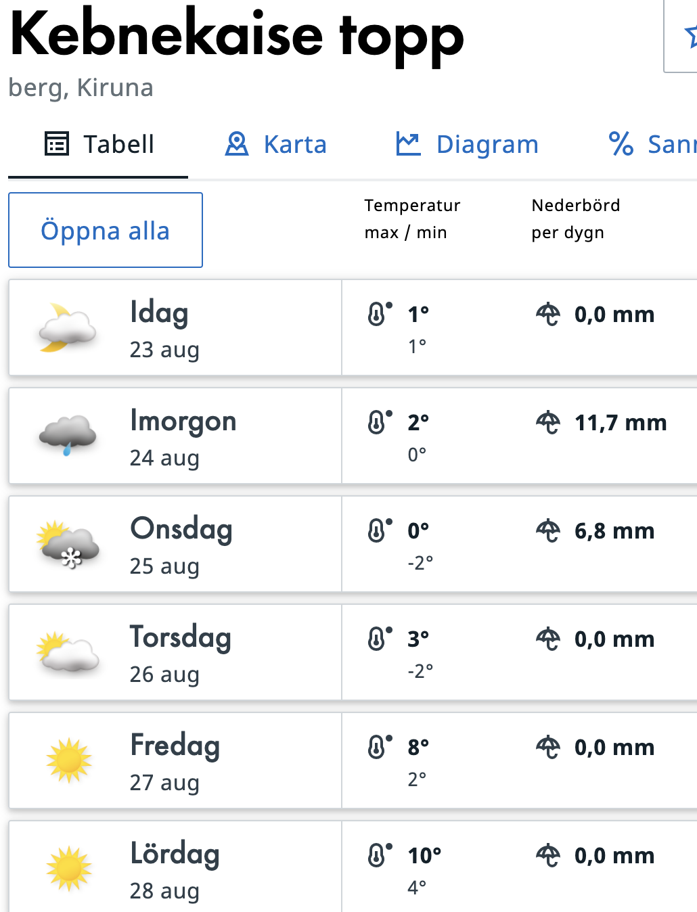This screenshot has width=697, height=912.
Task: Click the umbrella icon in Imorgon row
Action: tap(548, 423)
